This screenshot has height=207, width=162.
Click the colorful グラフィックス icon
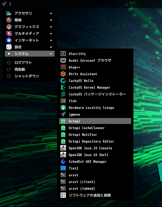click(9, 27)
